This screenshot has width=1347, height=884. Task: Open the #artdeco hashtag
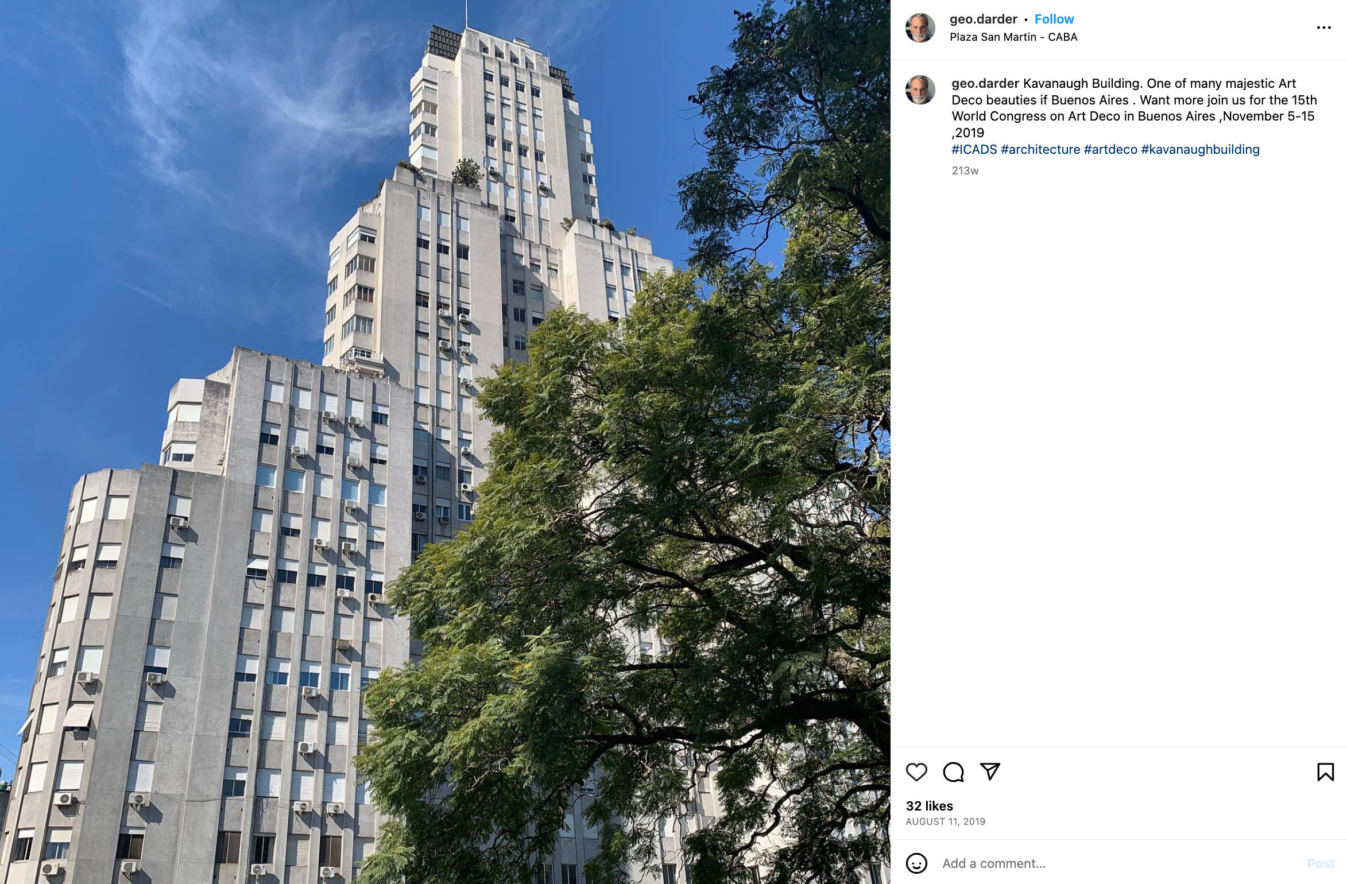tap(1110, 149)
